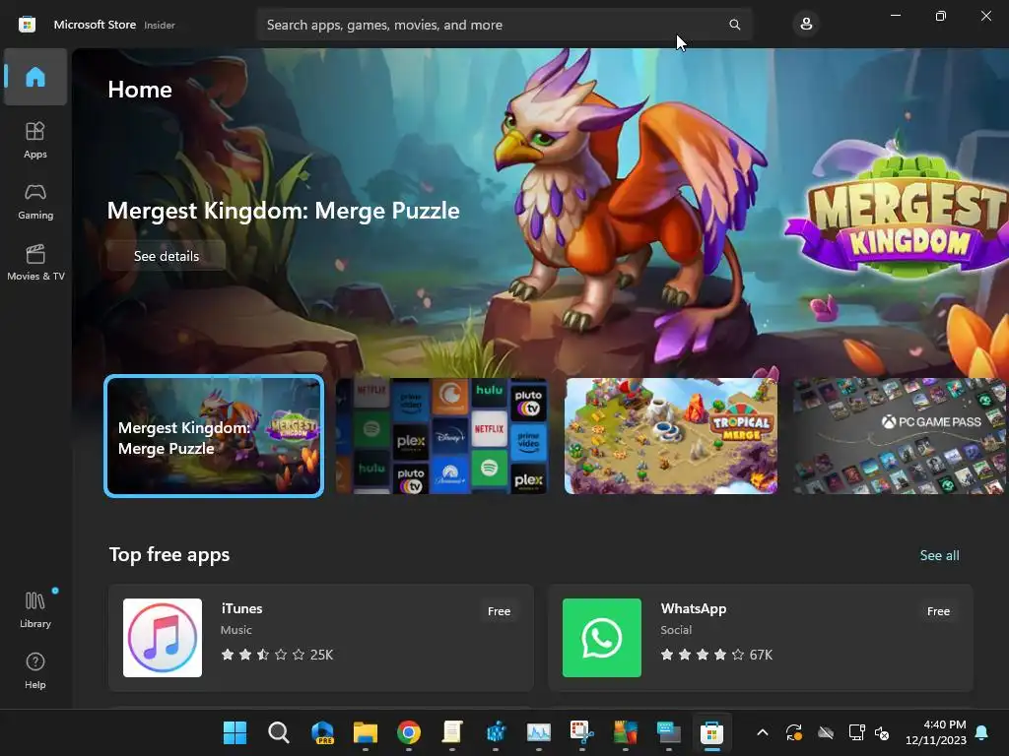Open the Home section in sidebar
The image size is (1009, 756).
pyautogui.click(x=35, y=77)
